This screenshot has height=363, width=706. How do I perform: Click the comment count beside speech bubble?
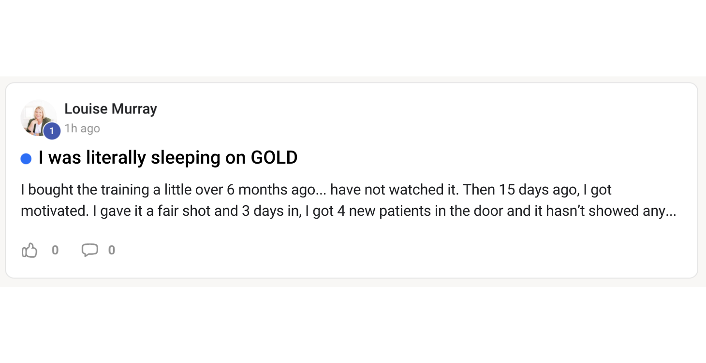click(x=112, y=250)
